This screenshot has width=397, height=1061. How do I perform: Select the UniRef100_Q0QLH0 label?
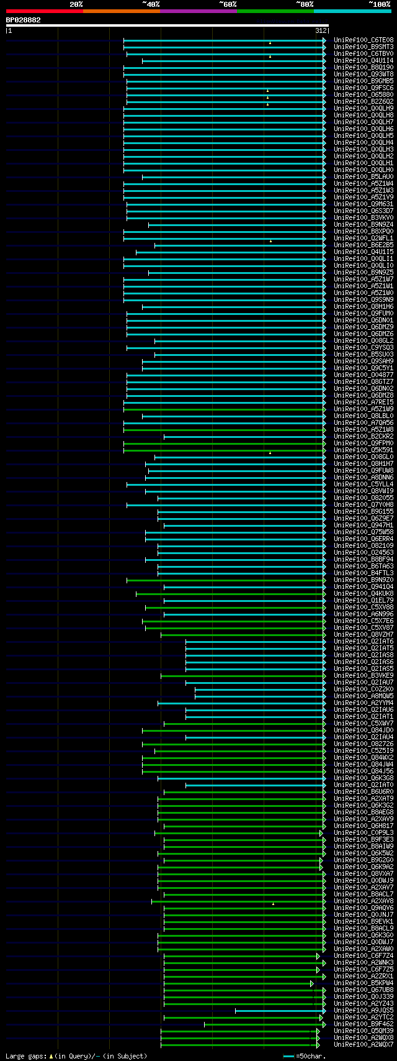(364, 170)
